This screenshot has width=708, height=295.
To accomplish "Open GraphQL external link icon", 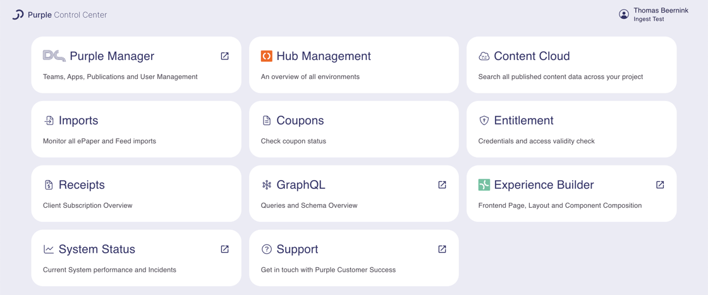I will coord(442,184).
